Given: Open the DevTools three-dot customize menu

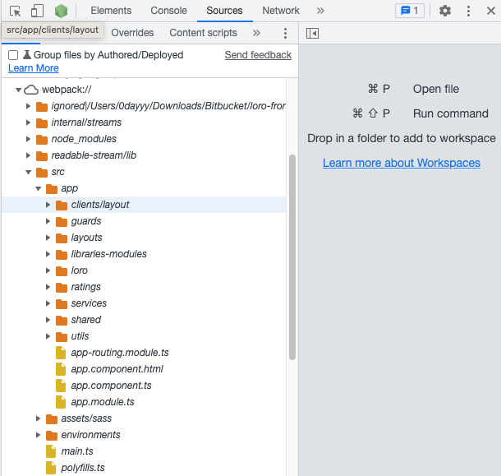Looking at the screenshot, I should coord(468,11).
